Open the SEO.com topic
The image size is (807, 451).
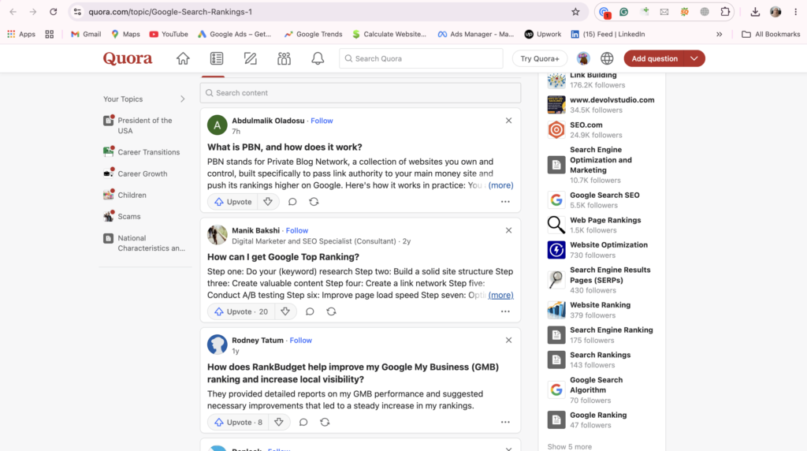click(586, 125)
